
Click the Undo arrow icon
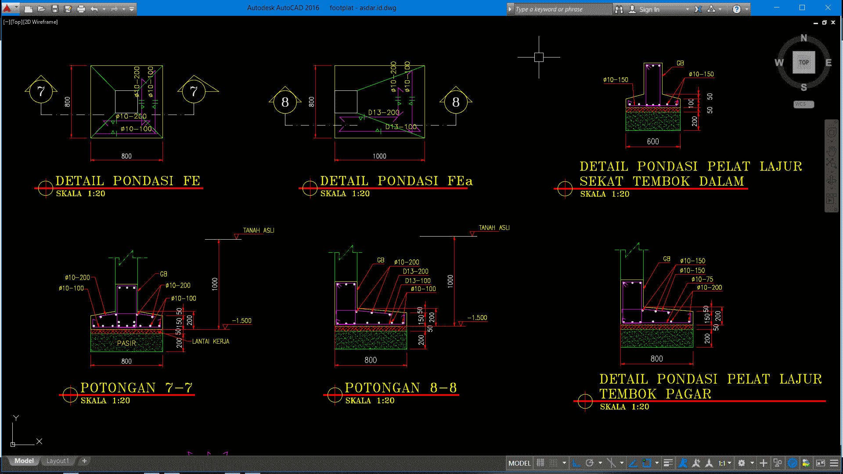[94, 9]
